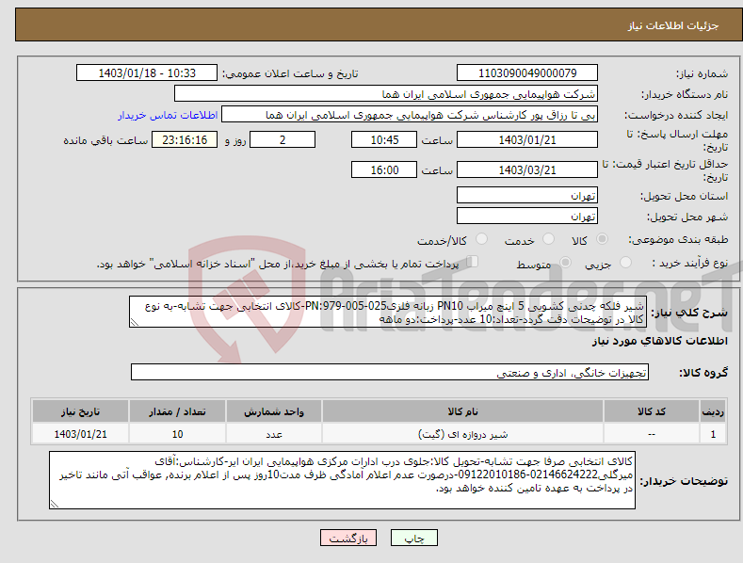Click the بازگشت (back) button
Image resolution: width=743 pixels, height=563 pixels.
pyautogui.click(x=348, y=538)
